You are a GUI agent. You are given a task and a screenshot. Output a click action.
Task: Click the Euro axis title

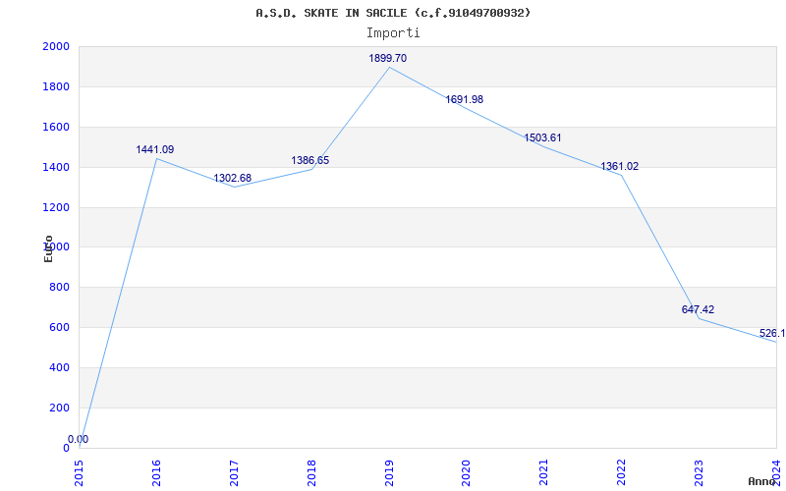pos(48,248)
